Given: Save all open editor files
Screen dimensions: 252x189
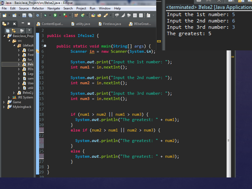Looking at the screenshot, I should point(30,15).
